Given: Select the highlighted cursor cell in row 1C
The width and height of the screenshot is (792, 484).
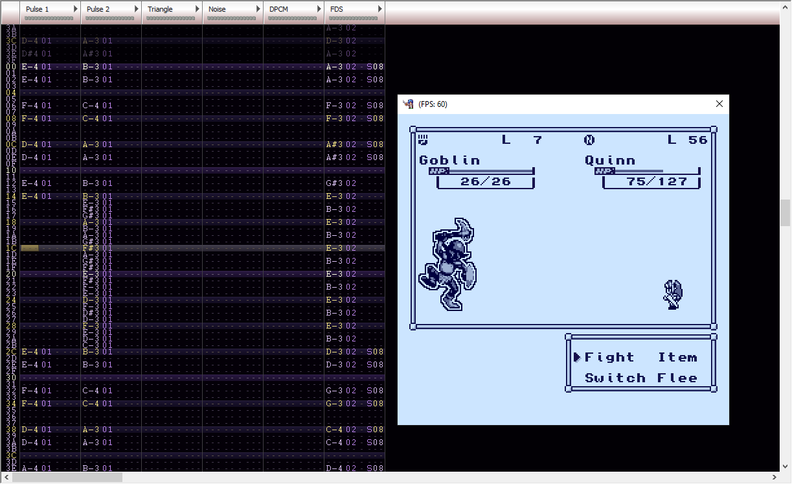Looking at the screenshot, I should pos(30,248).
